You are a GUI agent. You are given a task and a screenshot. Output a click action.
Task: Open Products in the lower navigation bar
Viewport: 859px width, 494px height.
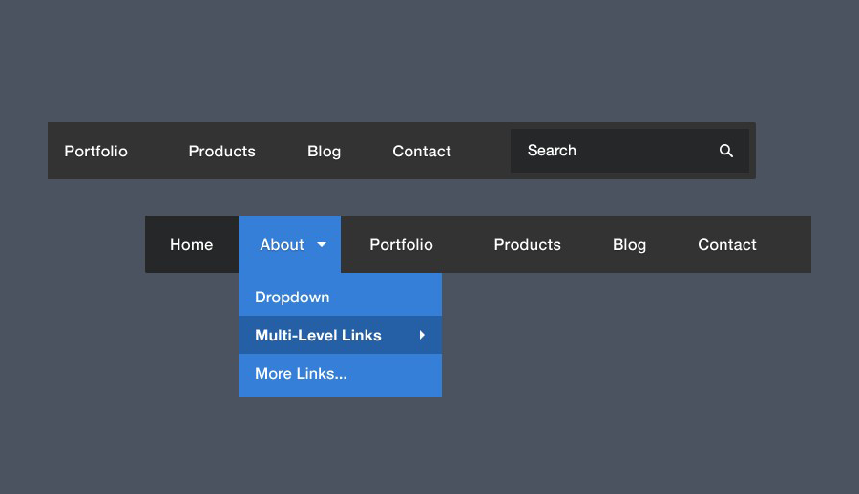527,245
